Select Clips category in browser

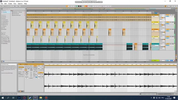click(4, 28)
